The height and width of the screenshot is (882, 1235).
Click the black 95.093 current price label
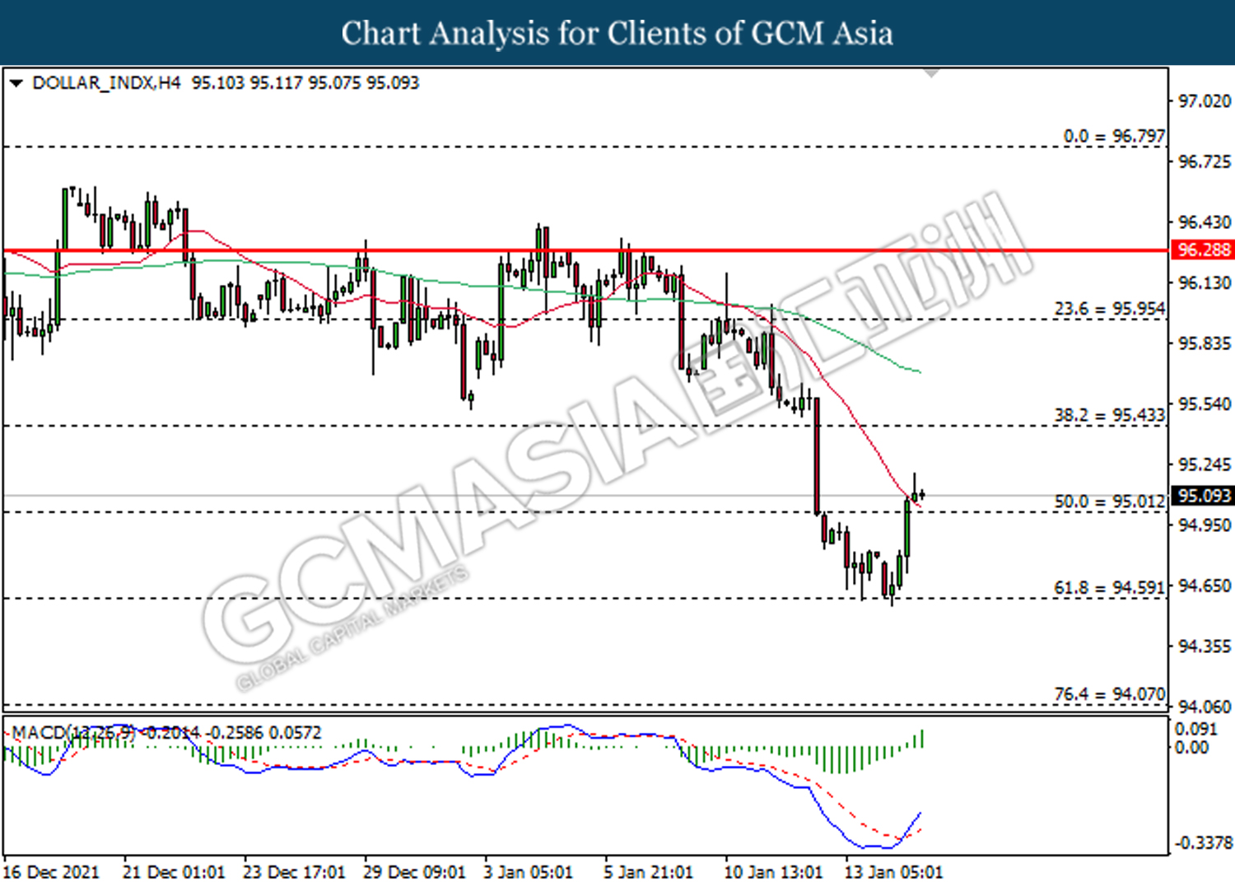tap(1203, 496)
